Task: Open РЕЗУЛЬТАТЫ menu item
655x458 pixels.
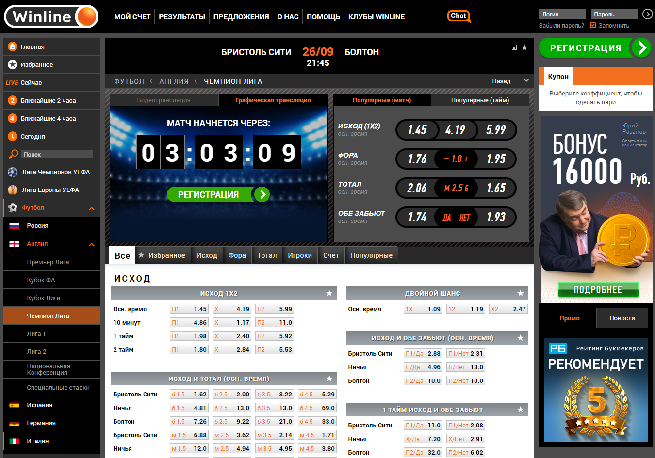Action: tap(182, 16)
